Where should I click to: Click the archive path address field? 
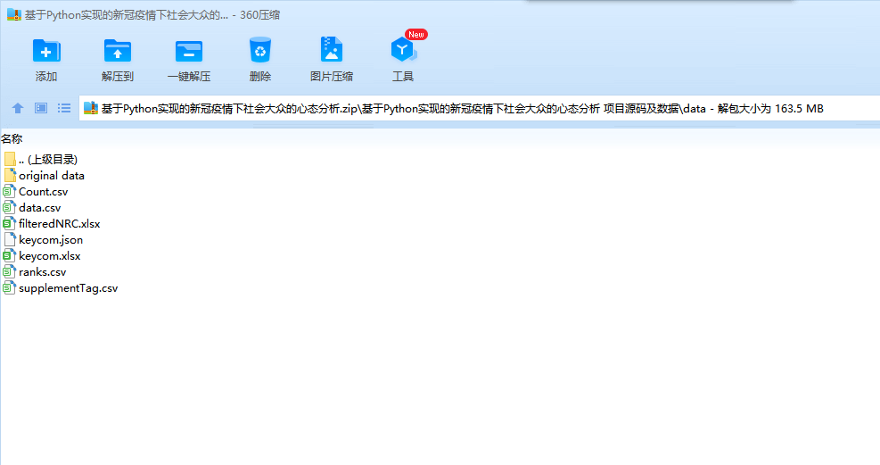click(x=480, y=108)
